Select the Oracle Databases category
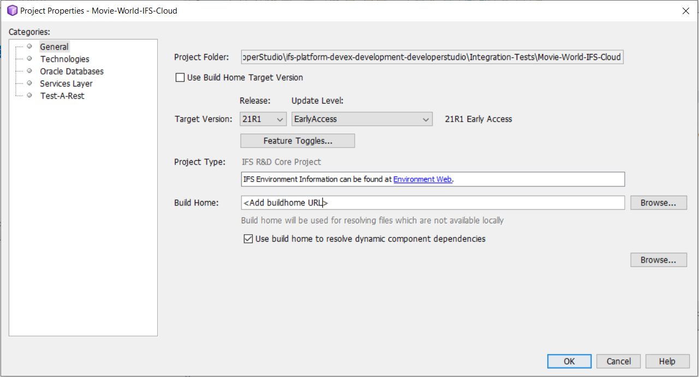 [71, 71]
